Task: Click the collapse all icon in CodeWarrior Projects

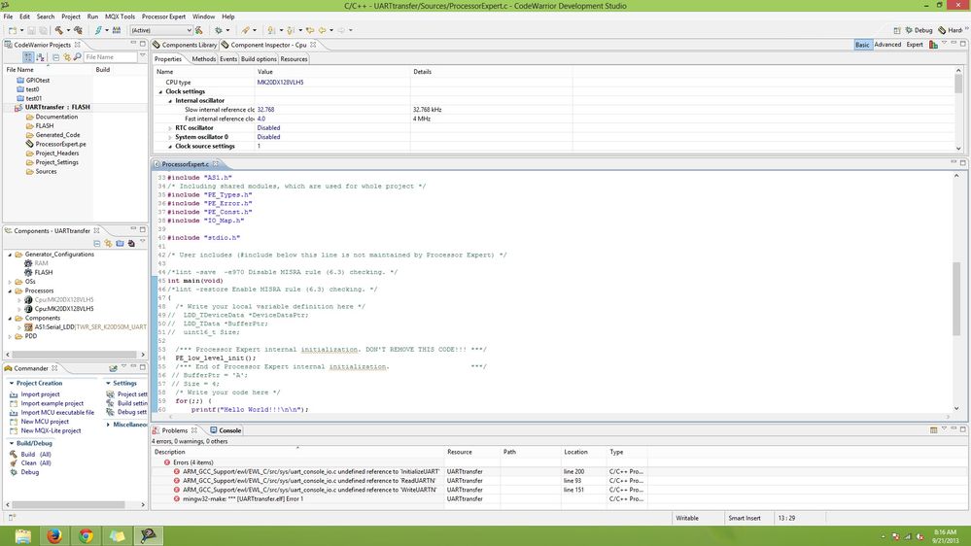Action: (55, 57)
